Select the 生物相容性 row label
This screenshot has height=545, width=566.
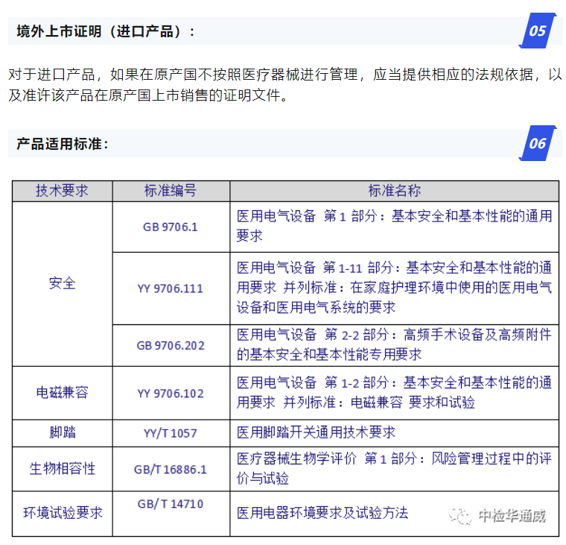coord(62,469)
